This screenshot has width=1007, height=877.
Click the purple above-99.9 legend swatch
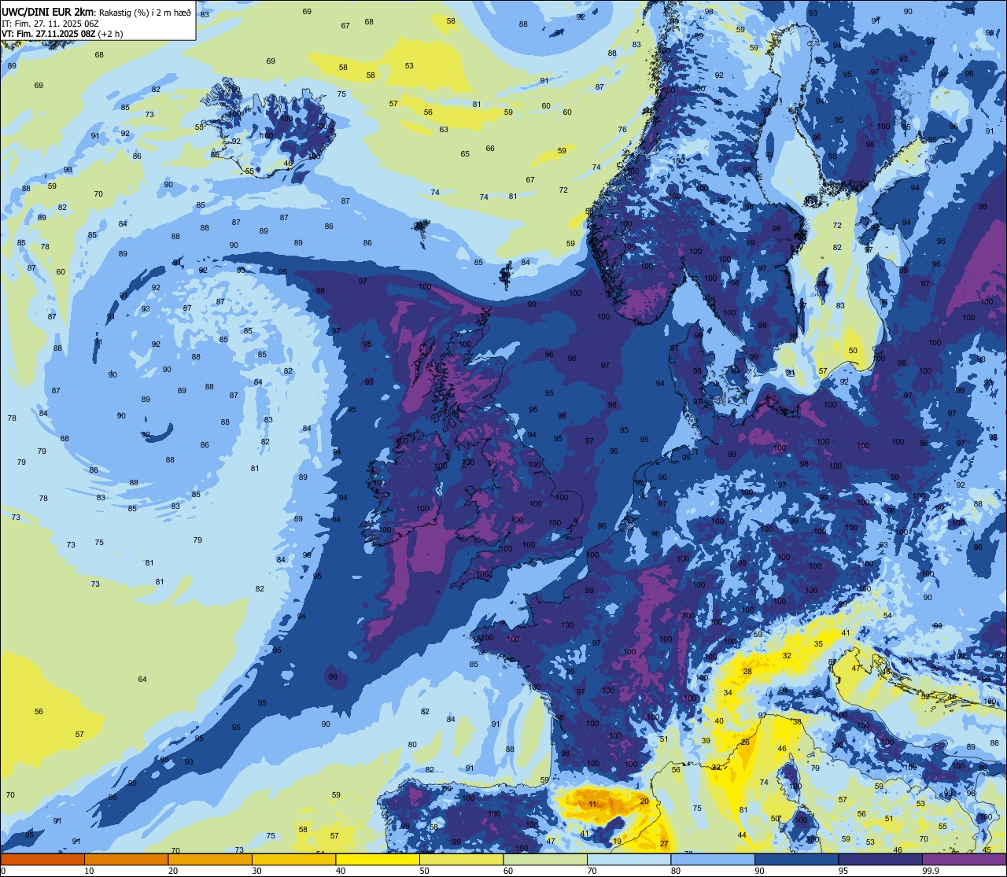[965, 859]
